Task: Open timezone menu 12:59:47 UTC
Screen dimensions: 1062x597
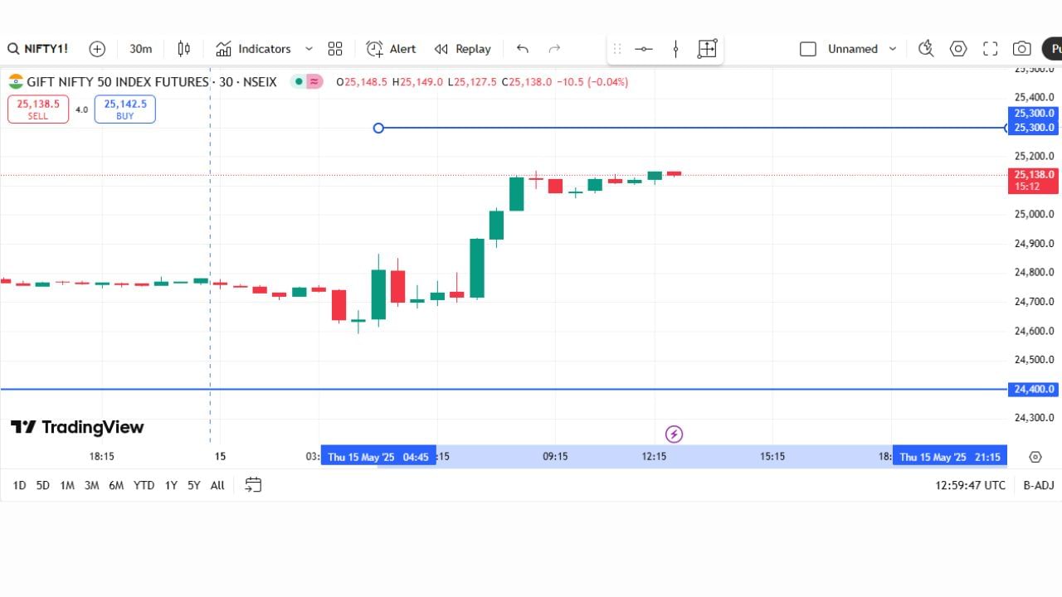Action: 970,485
